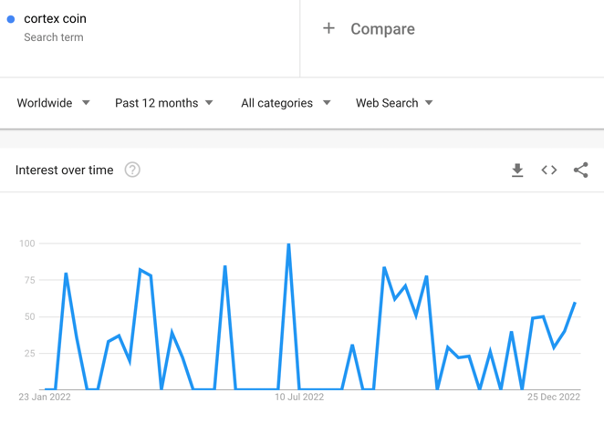Viewport: 604px width, 434px height.
Task: Open the Past 12 months time range dropdown
Action: click(164, 103)
